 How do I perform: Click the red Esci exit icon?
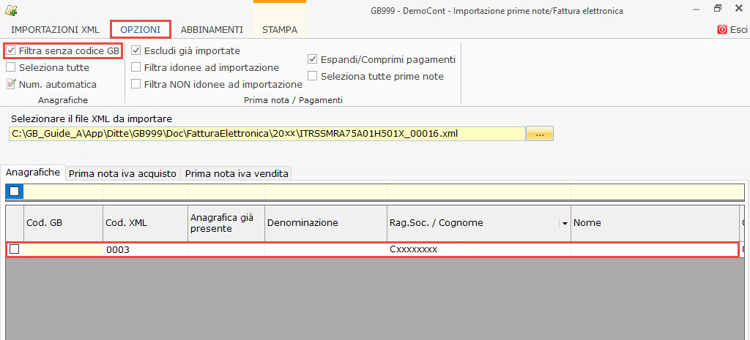(x=722, y=30)
